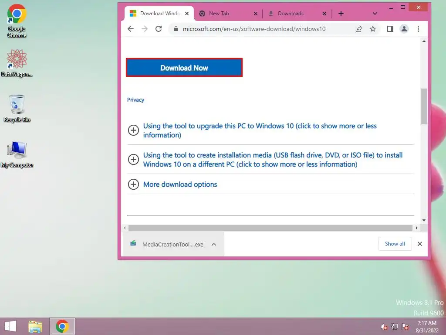The image size is (446, 335).
Task: Click the horizontal scrollbar thumb
Action: [x=270, y=228]
